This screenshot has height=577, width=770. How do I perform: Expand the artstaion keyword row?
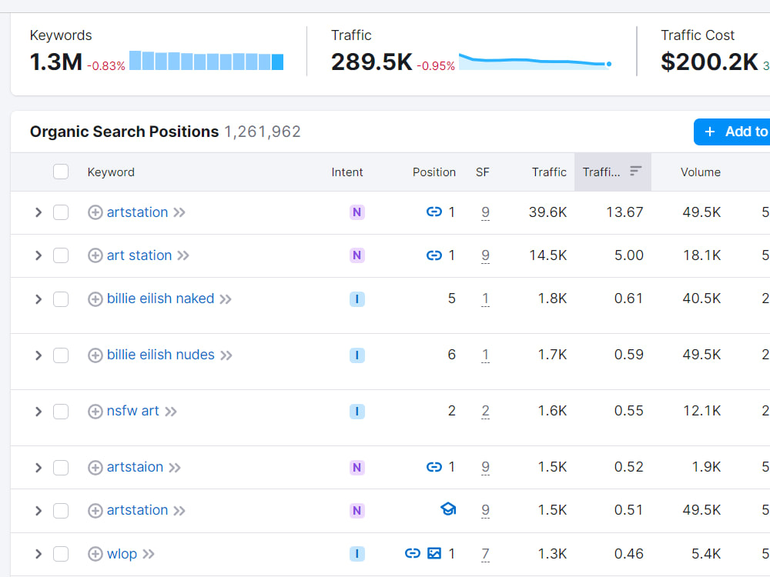click(38, 468)
